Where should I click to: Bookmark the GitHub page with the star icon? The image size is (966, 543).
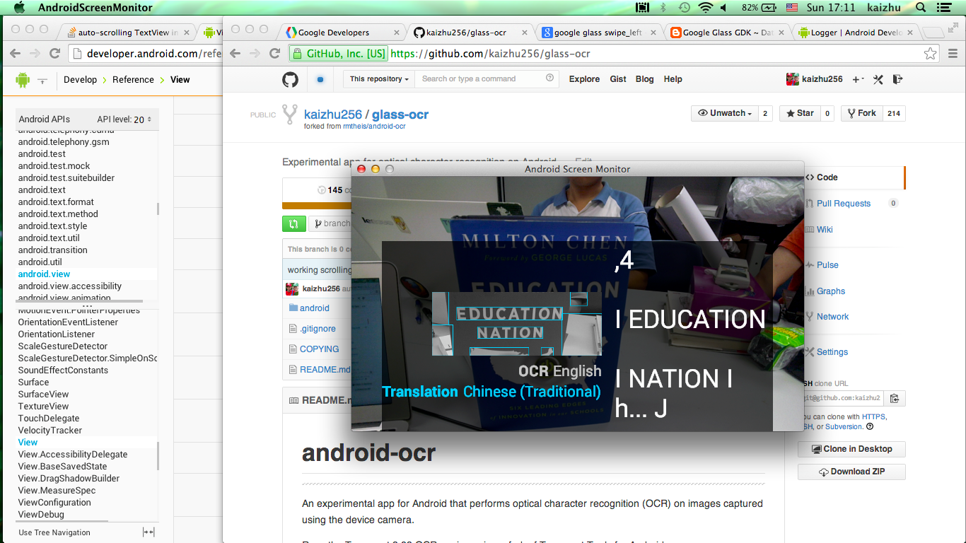click(930, 54)
